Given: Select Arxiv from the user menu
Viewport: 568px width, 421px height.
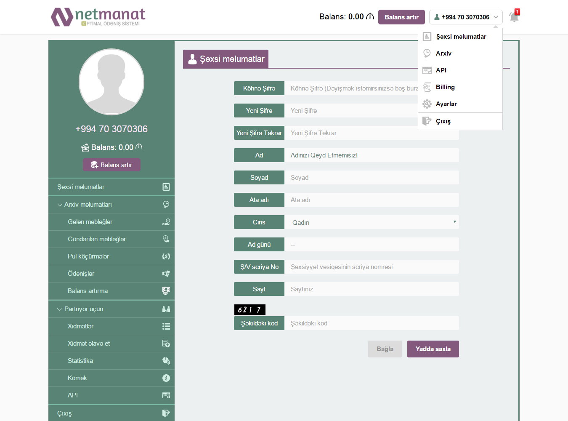Looking at the screenshot, I should pos(443,53).
